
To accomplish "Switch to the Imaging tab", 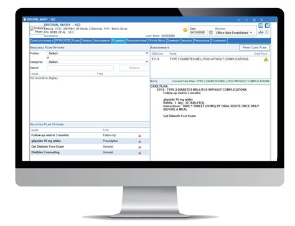I will 187,40.
